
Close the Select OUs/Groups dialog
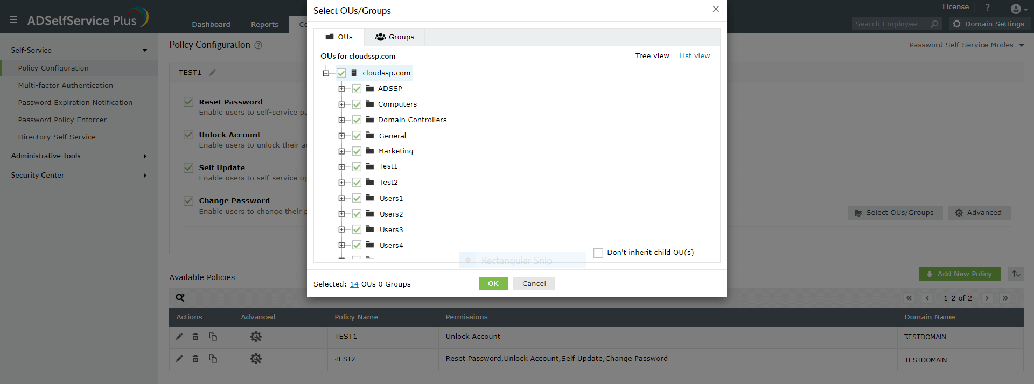click(x=716, y=9)
